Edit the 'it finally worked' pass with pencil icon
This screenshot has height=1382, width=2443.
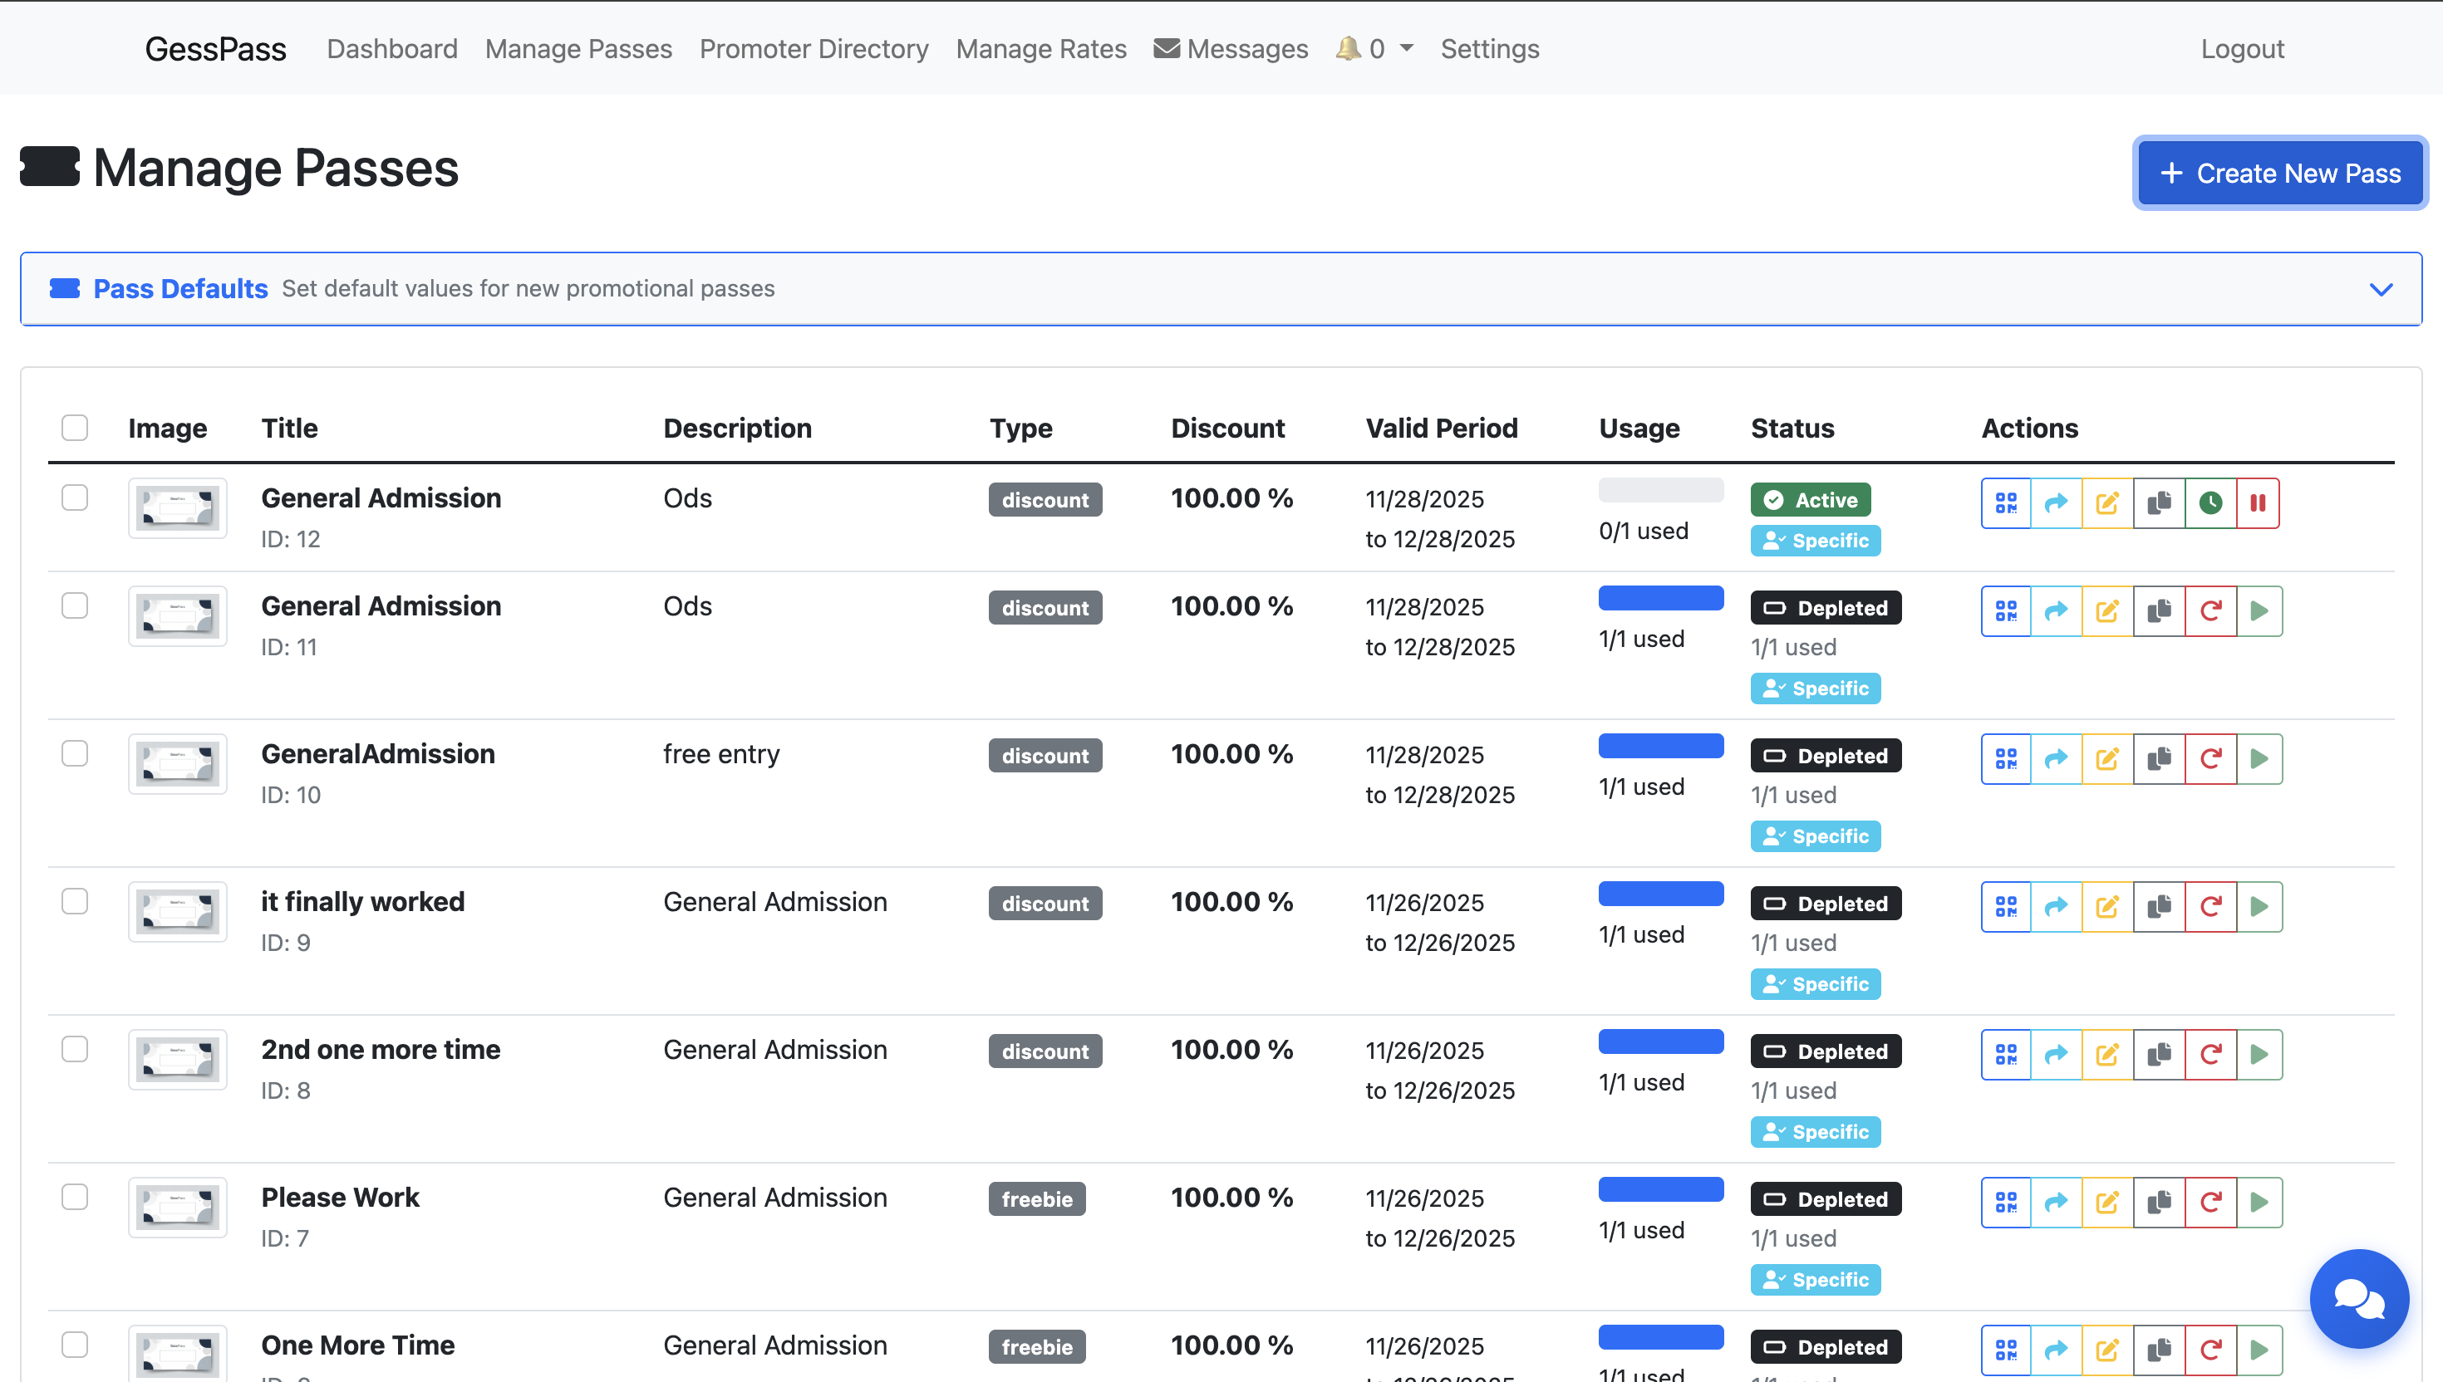click(2108, 906)
